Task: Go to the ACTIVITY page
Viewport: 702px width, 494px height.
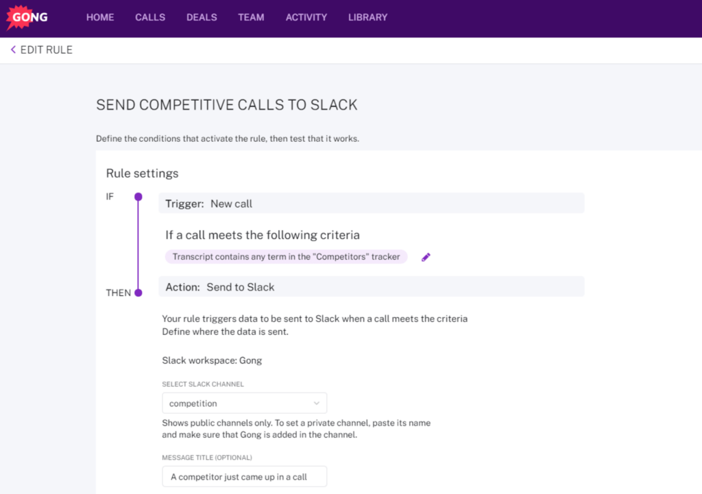Action: coord(306,18)
